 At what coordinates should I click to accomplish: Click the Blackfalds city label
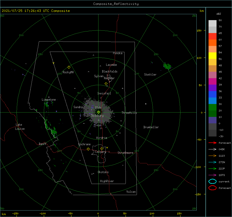110,71
